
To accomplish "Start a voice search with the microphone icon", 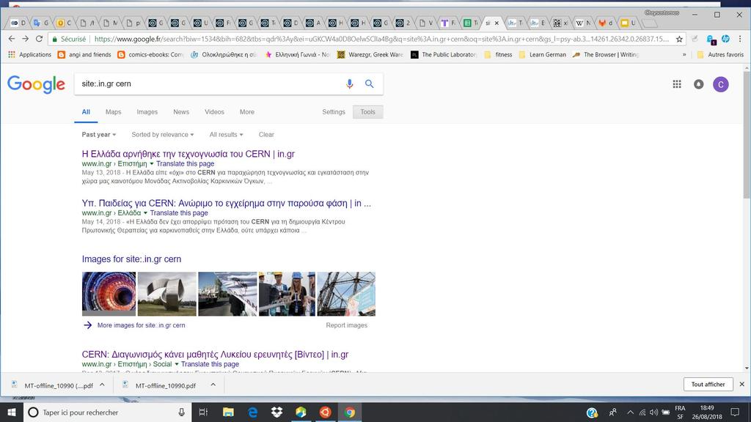I will pos(350,84).
